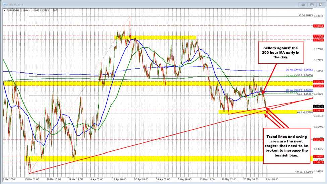Click the 20 Mar 10:00 time label

pyautogui.click(x=54, y=179)
